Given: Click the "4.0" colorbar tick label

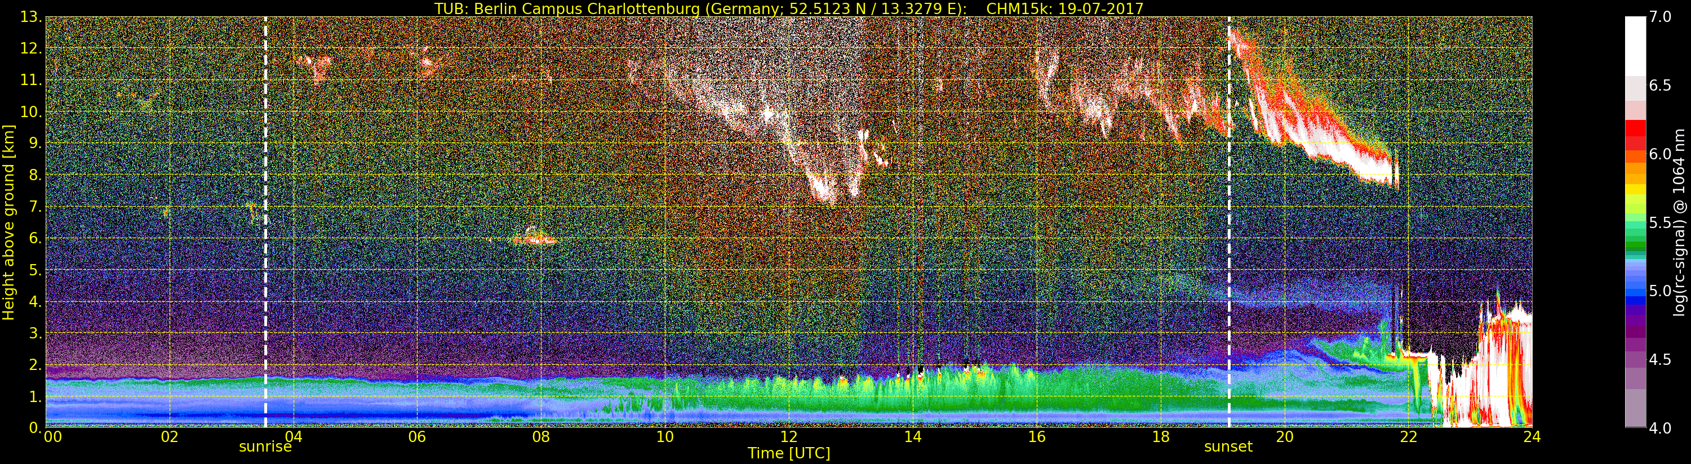Looking at the screenshot, I should click(1661, 429).
